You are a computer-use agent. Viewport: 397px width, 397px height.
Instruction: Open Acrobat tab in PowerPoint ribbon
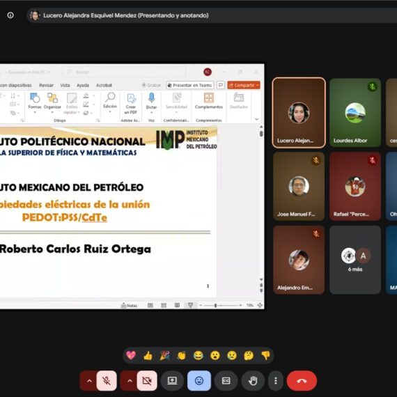[x=104, y=86]
